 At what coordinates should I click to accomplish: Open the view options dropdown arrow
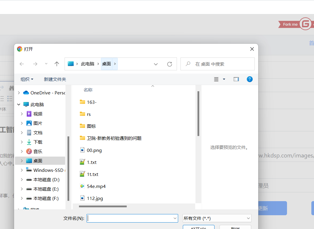coord(224,79)
